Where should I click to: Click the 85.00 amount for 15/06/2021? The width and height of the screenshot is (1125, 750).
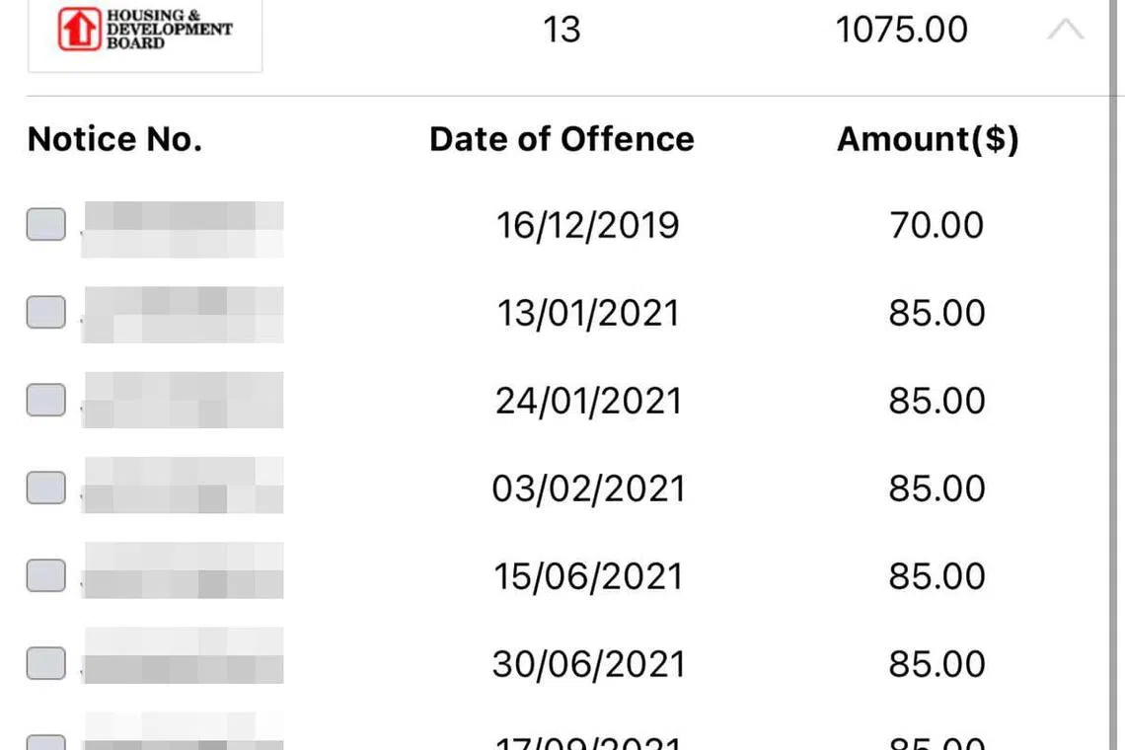pos(937,575)
